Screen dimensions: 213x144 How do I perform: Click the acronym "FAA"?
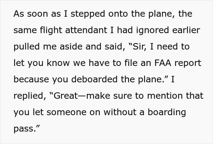[x=163, y=63]
